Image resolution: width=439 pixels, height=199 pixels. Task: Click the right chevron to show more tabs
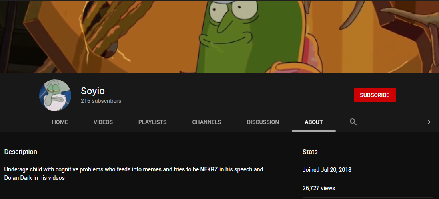(429, 122)
